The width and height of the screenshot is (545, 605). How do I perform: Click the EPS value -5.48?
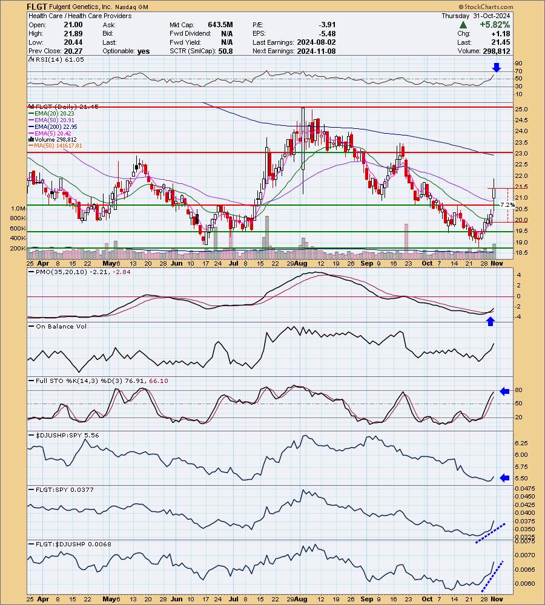click(326, 33)
